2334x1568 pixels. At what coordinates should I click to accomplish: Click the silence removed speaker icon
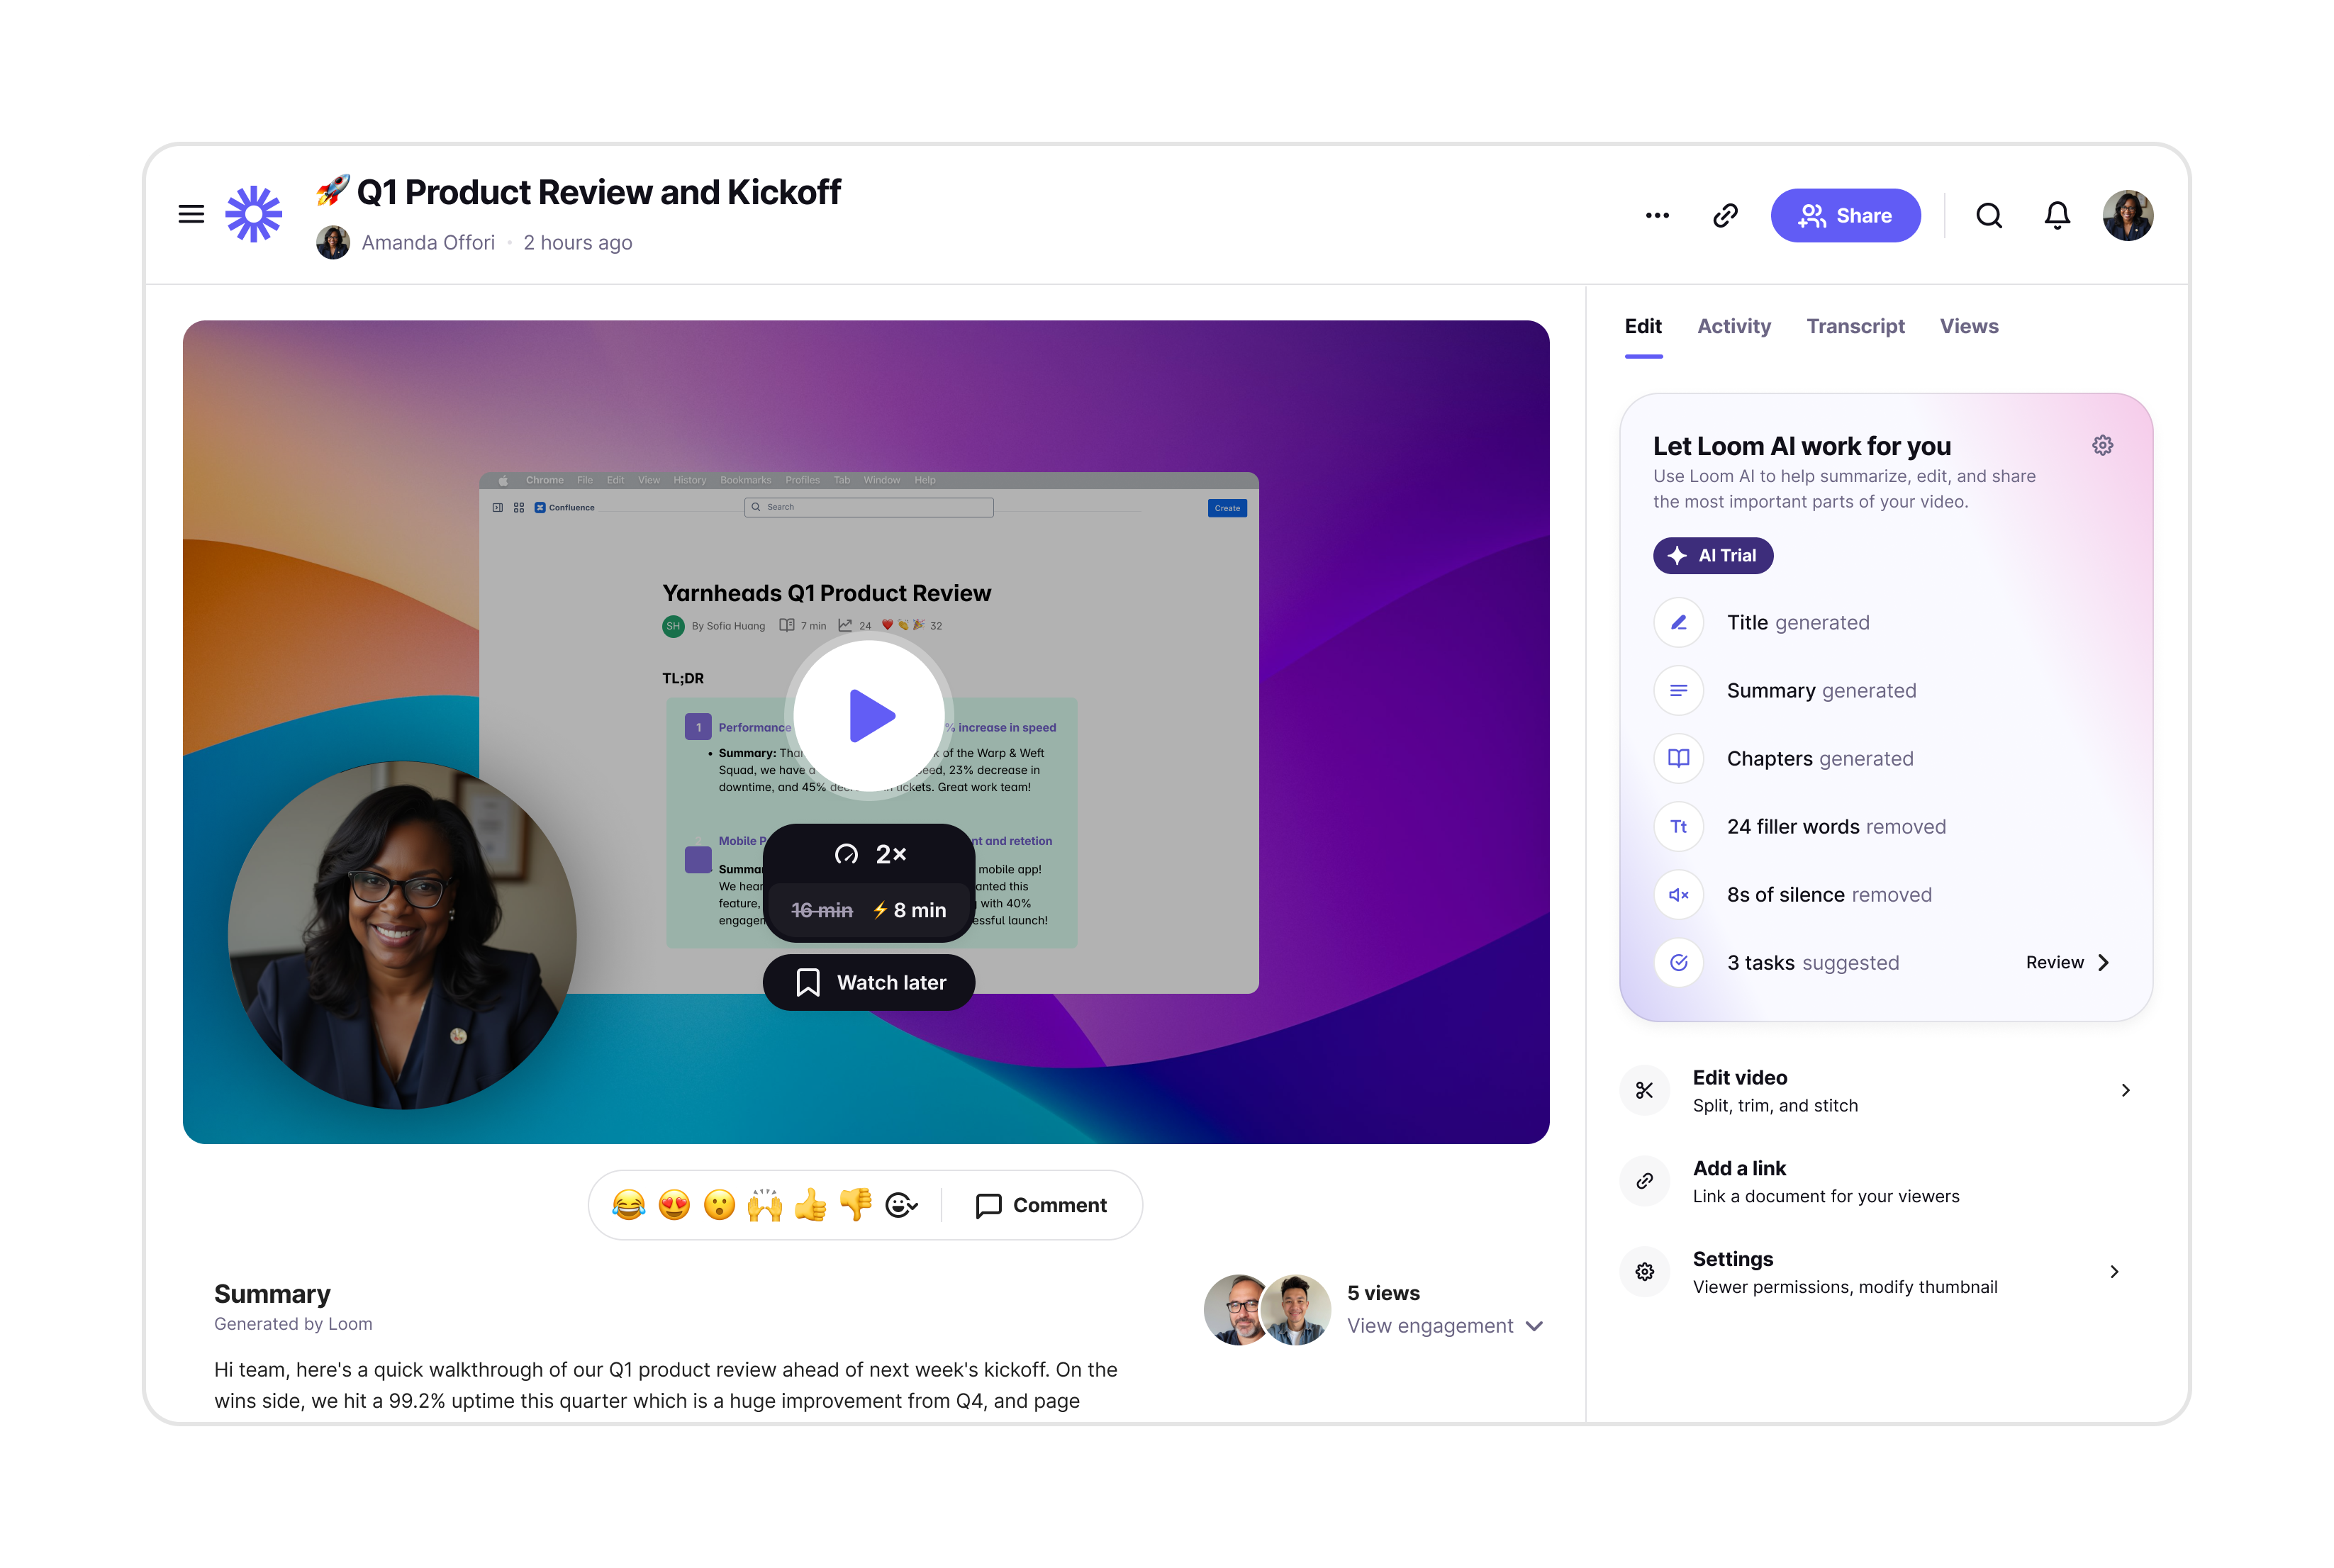[1678, 895]
